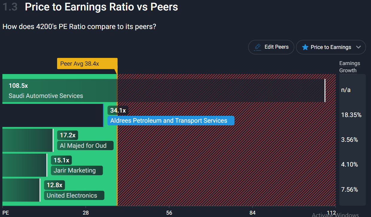The width and height of the screenshot is (371, 217).
Task: Click the axis tick label 84
Action: [252, 213]
